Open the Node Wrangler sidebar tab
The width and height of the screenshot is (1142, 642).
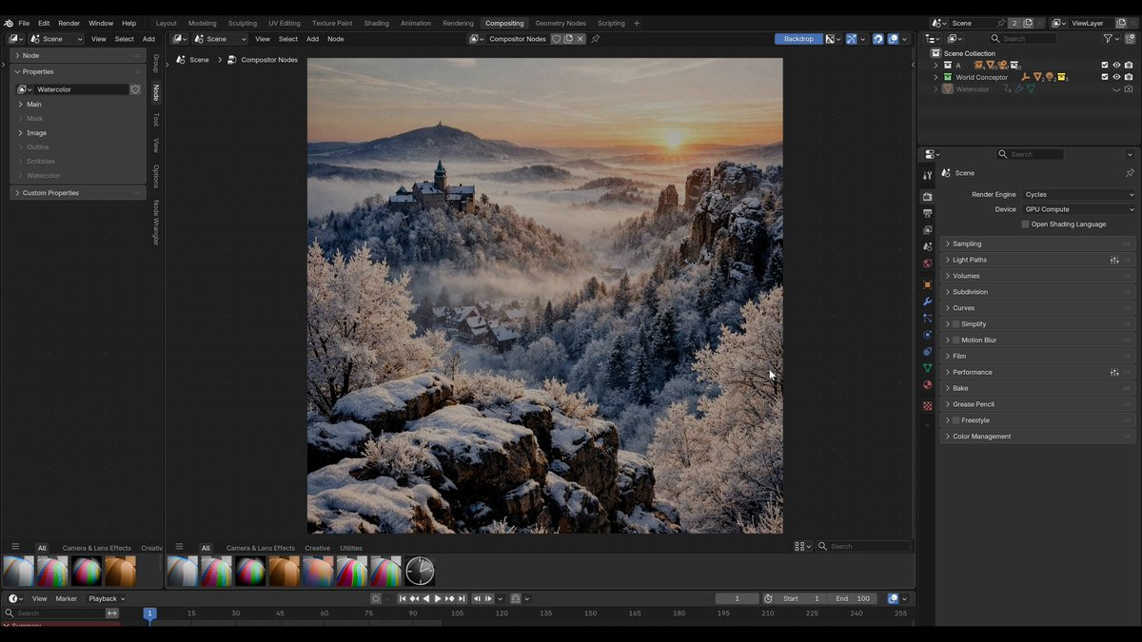point(156,223)
